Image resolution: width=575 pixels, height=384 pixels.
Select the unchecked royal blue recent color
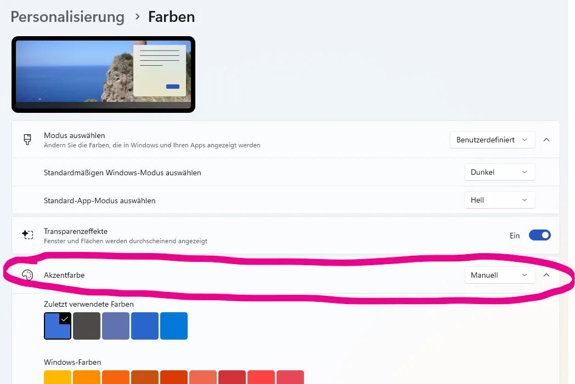pos(145,326)
